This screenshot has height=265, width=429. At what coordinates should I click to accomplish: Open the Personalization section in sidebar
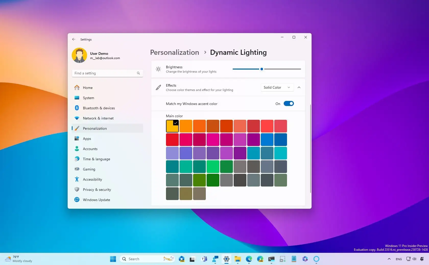95,128
